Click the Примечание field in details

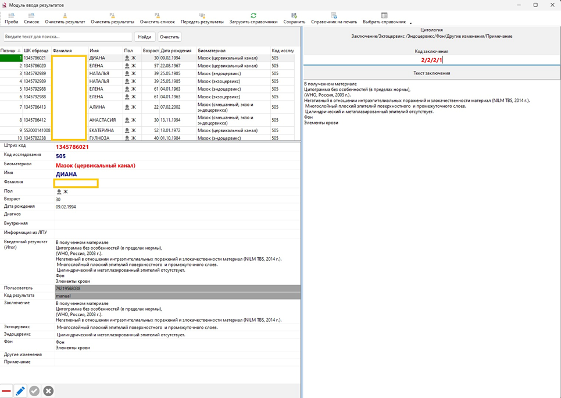[177, 362]
